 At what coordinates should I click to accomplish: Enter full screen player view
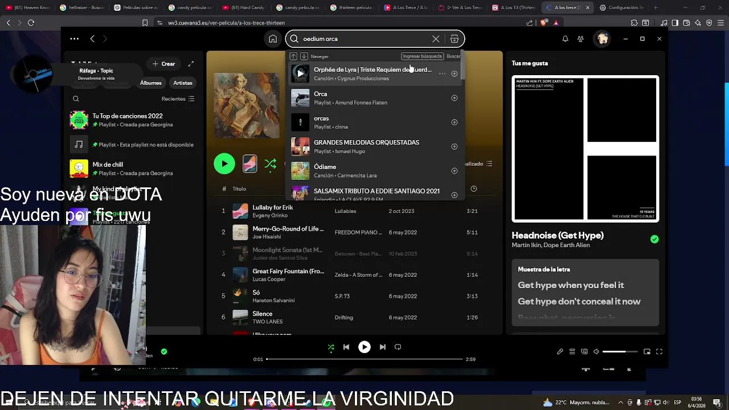(x=660, y=352)
